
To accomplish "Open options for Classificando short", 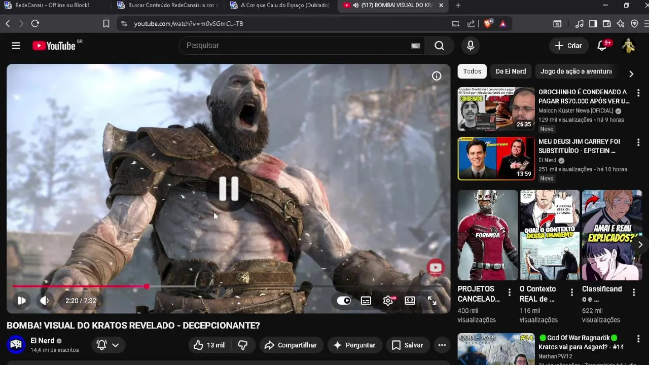I will click(x=634, y=293).
